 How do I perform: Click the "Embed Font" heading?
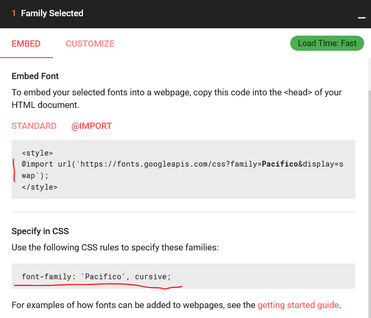click(35, 76)
